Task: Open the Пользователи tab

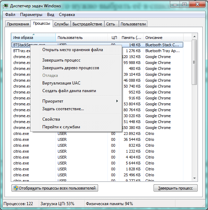Action: pos(133,24)
